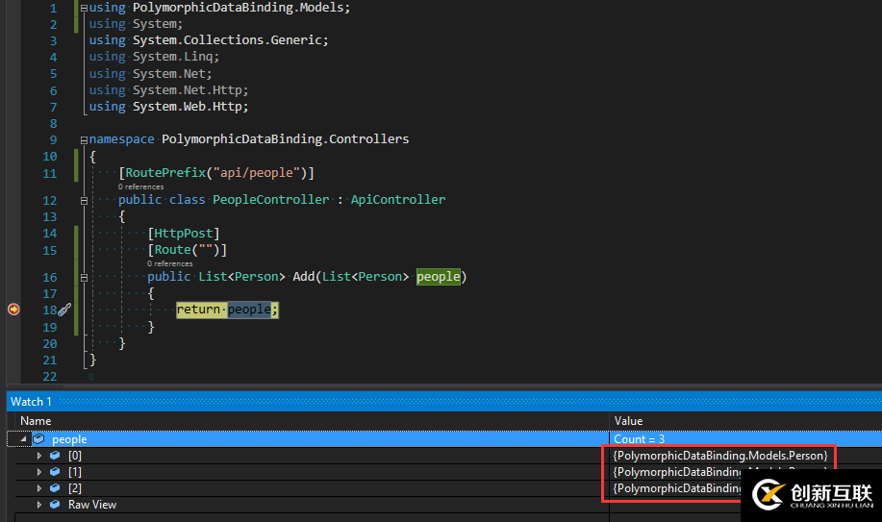Click the cube icon beside [2]
Image resolution: width=882 pixels, height=522 pixels.
tap(55, 487)
